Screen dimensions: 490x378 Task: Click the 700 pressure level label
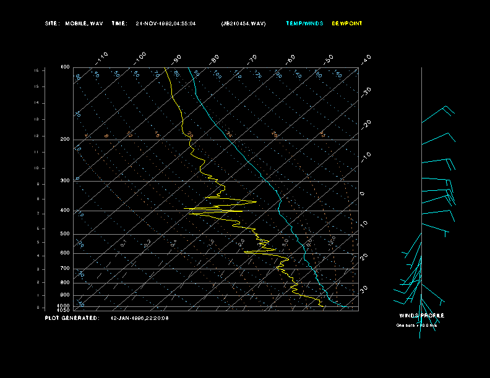(x=65, y=268)
